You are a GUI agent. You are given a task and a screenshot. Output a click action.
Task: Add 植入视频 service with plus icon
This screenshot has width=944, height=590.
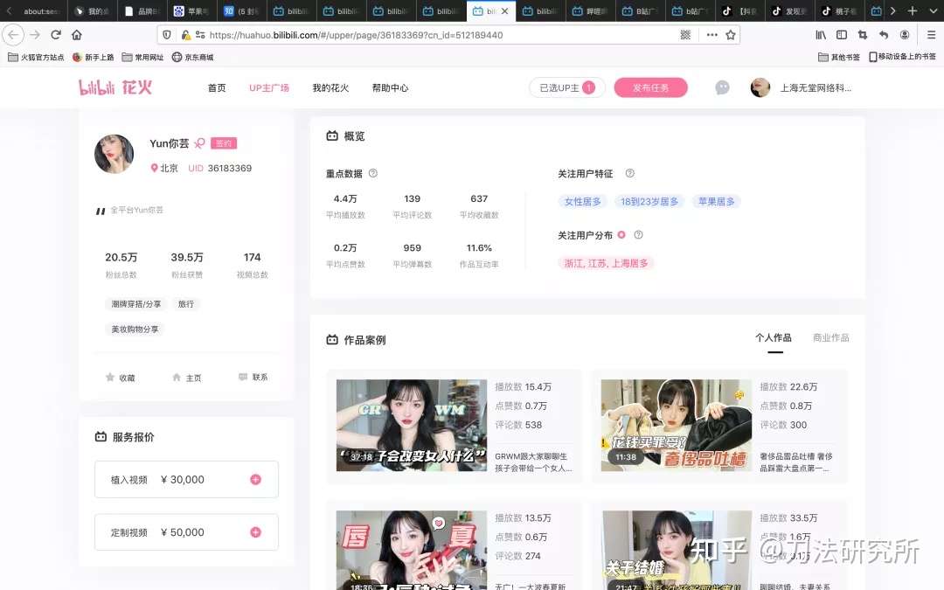[x=255, y=479]
